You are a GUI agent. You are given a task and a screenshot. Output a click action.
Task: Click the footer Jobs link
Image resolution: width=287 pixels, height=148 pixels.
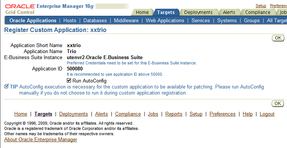tap(153, 114)
